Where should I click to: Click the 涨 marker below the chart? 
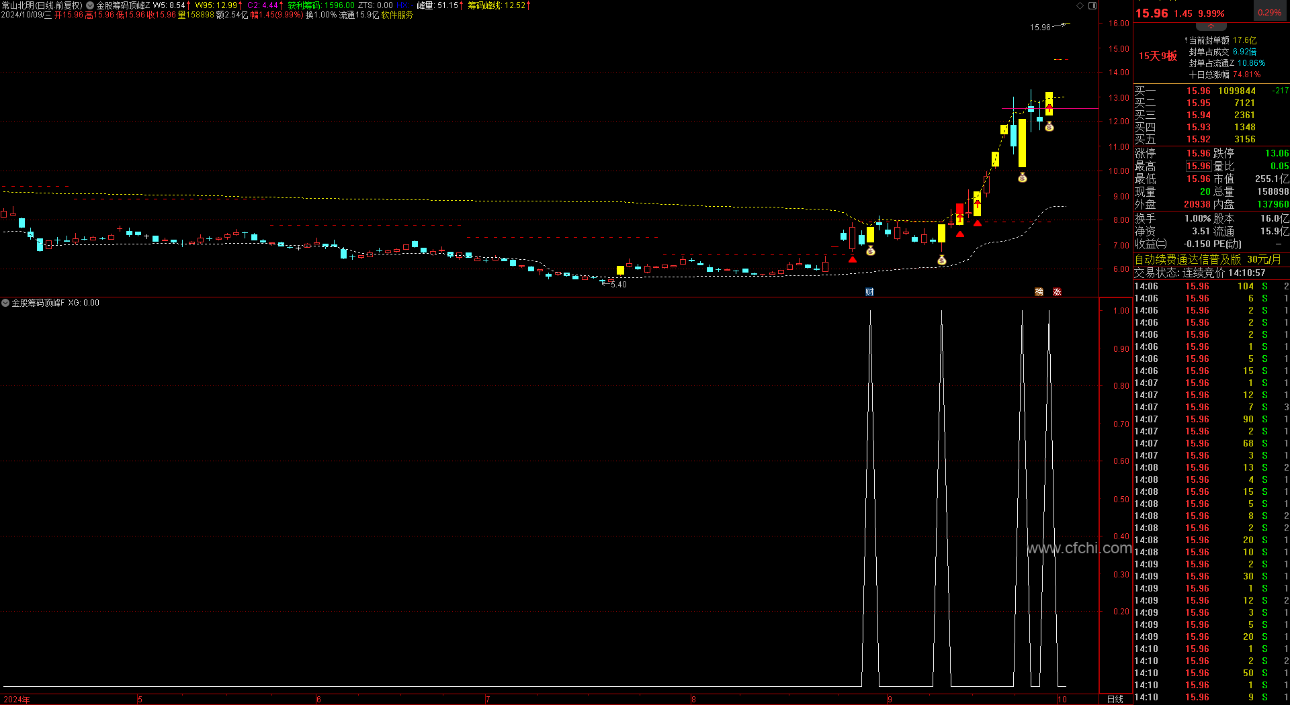pos(1057,291)
